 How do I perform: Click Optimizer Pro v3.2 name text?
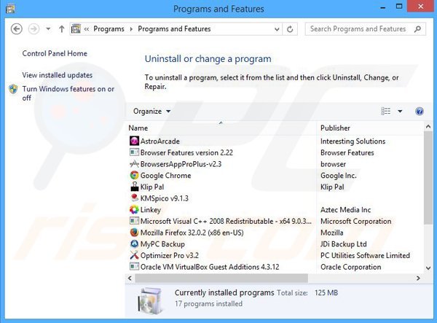coord(170,255)
